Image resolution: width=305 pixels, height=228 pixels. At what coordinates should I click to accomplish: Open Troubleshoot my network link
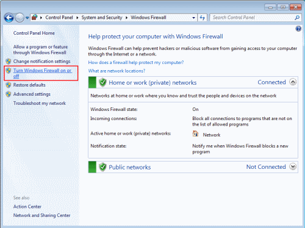40,103
